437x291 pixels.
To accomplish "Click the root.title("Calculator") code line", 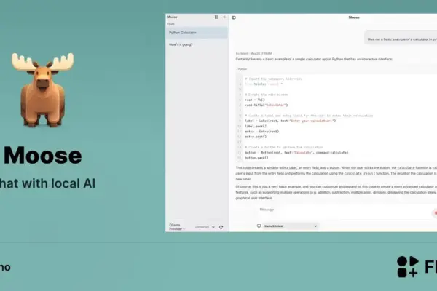I will 266,105.
